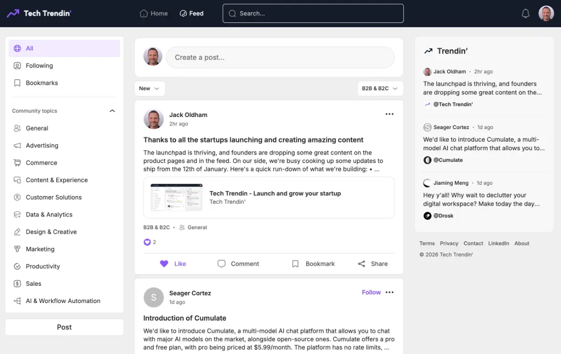Open the Tech Trendin link preview thumbnail

[176, 197]
